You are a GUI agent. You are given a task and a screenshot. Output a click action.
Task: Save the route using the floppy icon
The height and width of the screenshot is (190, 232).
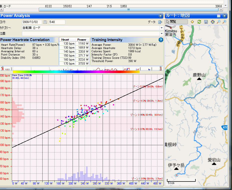[x=206, y=22]
